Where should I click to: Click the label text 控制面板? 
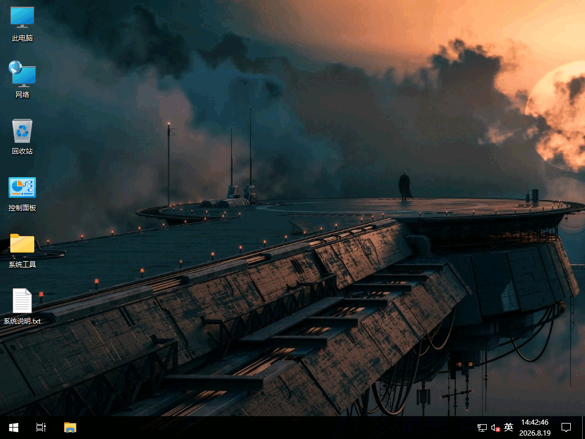click(22, 208)
